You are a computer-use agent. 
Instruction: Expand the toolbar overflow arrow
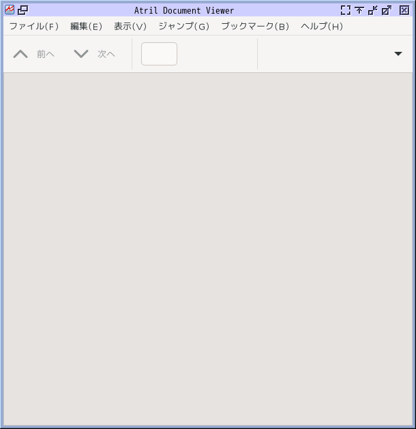pos(398,54)
